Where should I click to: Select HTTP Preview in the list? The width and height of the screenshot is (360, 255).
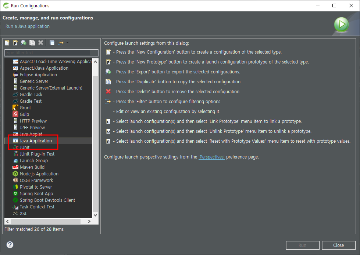tap(33, 121)
